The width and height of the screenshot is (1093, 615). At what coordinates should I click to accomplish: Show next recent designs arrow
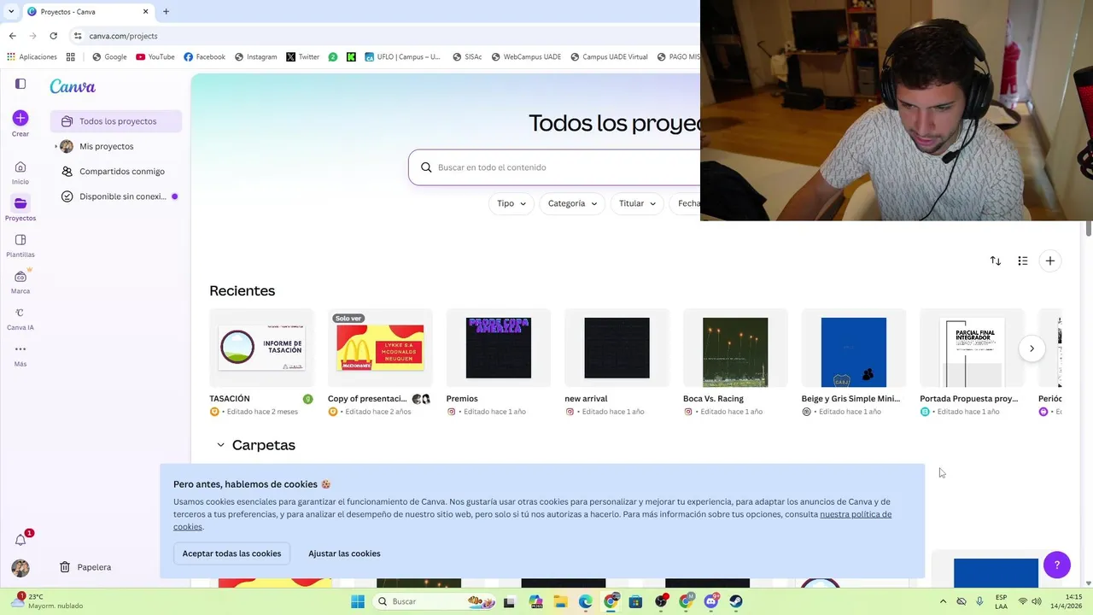pos(1032,348)
